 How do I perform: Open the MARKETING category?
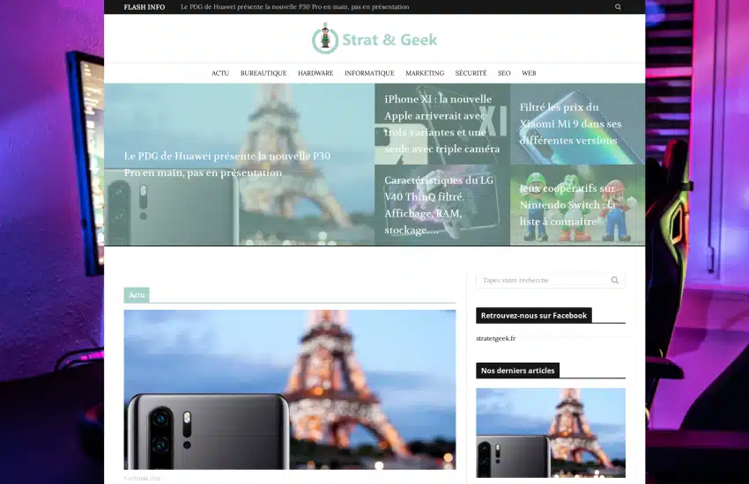[x=425, y=73]
